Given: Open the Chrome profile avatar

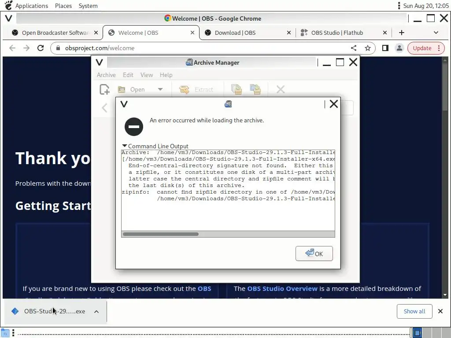Looking at the screenshot, I should (x=399, y=48).
